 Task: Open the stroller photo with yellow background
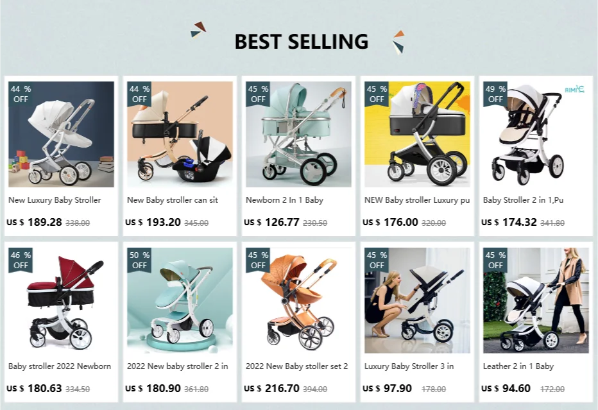coord(417,134)
